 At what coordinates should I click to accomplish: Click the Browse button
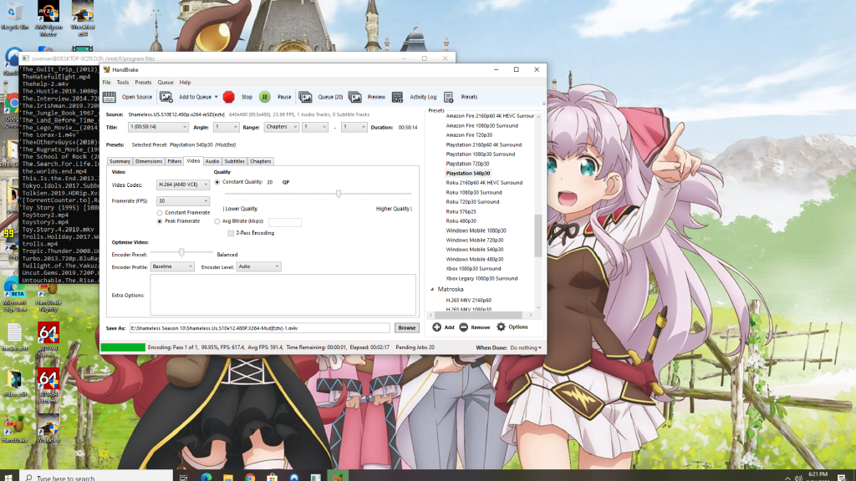coord(406,328)
